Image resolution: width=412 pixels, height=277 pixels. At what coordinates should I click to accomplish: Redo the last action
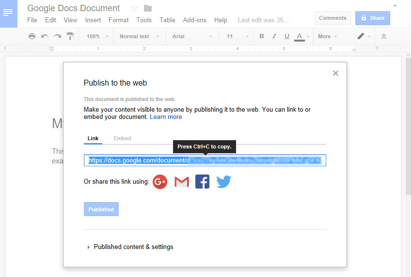pyautogui.click(x=57, y=36)
